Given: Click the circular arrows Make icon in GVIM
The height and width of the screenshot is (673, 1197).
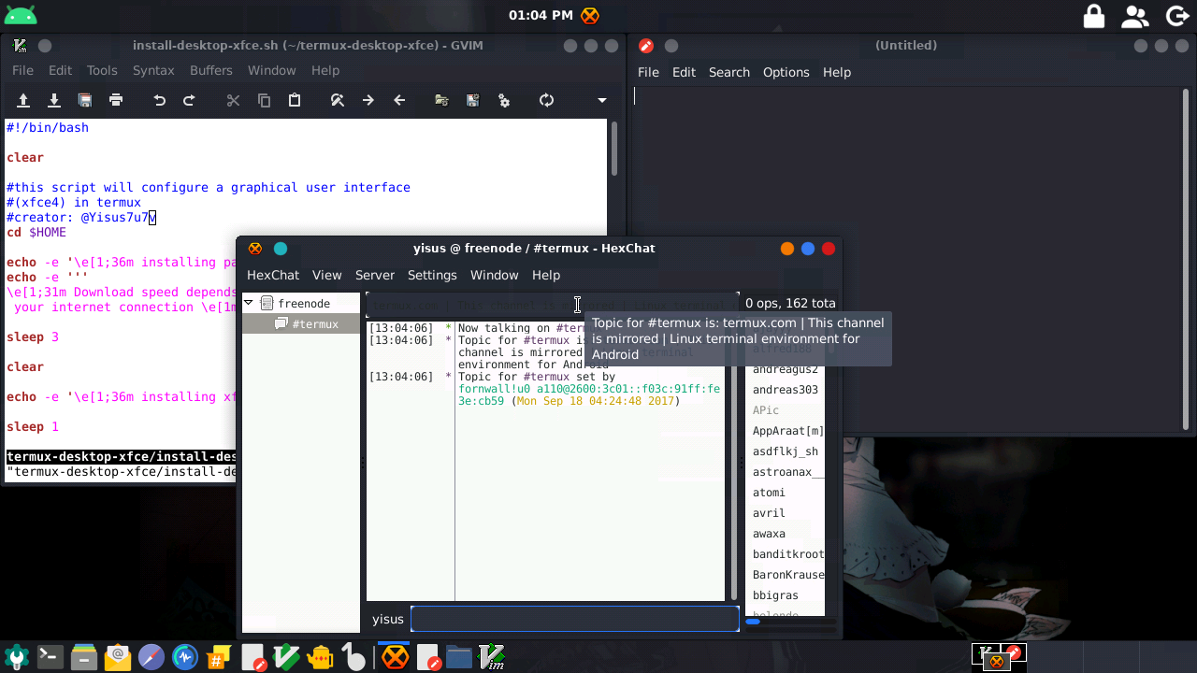Looking at the screenshot, I should 547,100.
